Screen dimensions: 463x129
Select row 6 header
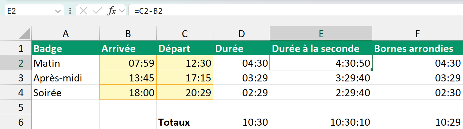click(16, 122)
